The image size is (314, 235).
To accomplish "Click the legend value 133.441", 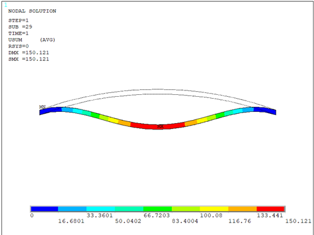I will point(270,216).
